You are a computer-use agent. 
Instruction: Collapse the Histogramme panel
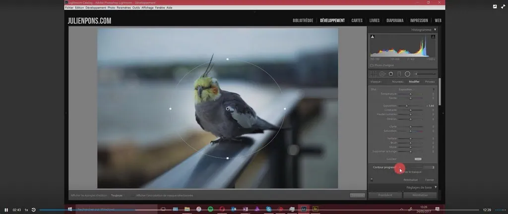click(435, 30)
